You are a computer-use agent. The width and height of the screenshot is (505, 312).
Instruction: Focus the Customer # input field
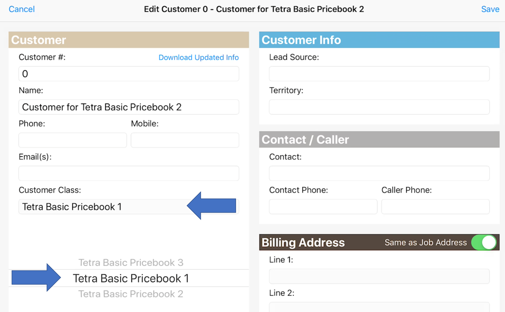point(129,74)
